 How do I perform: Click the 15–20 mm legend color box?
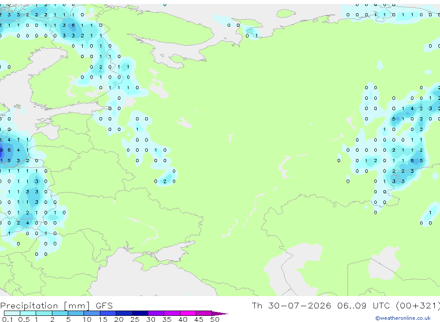point(108,313)
